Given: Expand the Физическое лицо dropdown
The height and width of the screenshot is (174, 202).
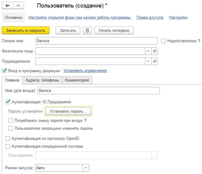Looking at the screenshot, I should tap(148, 51).
